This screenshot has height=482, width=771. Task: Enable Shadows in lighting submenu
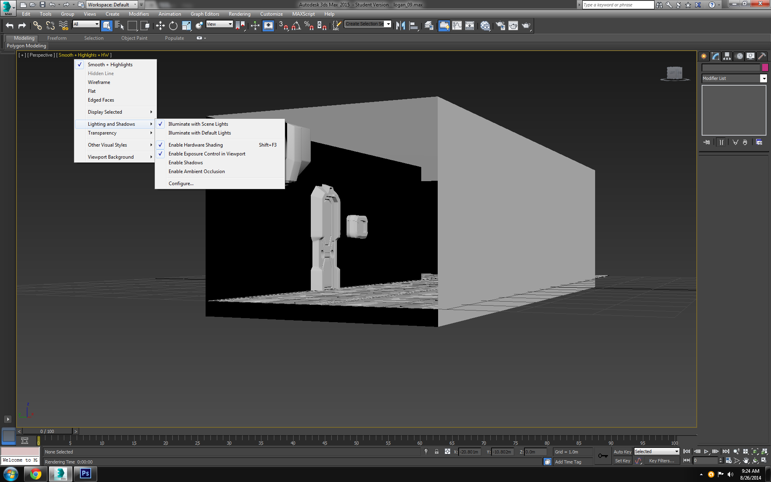[186, 163]
